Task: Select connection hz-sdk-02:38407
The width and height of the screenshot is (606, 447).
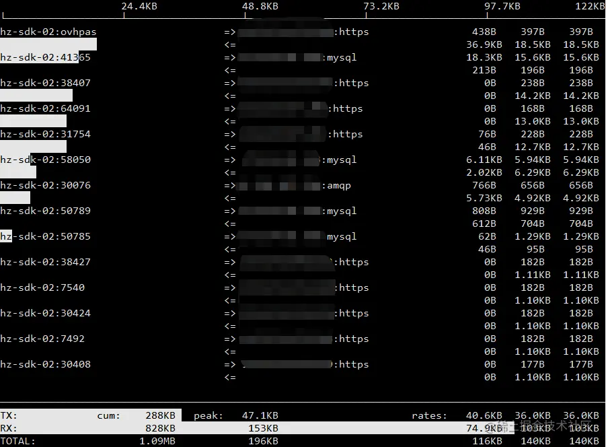Action: coord(45,83)
